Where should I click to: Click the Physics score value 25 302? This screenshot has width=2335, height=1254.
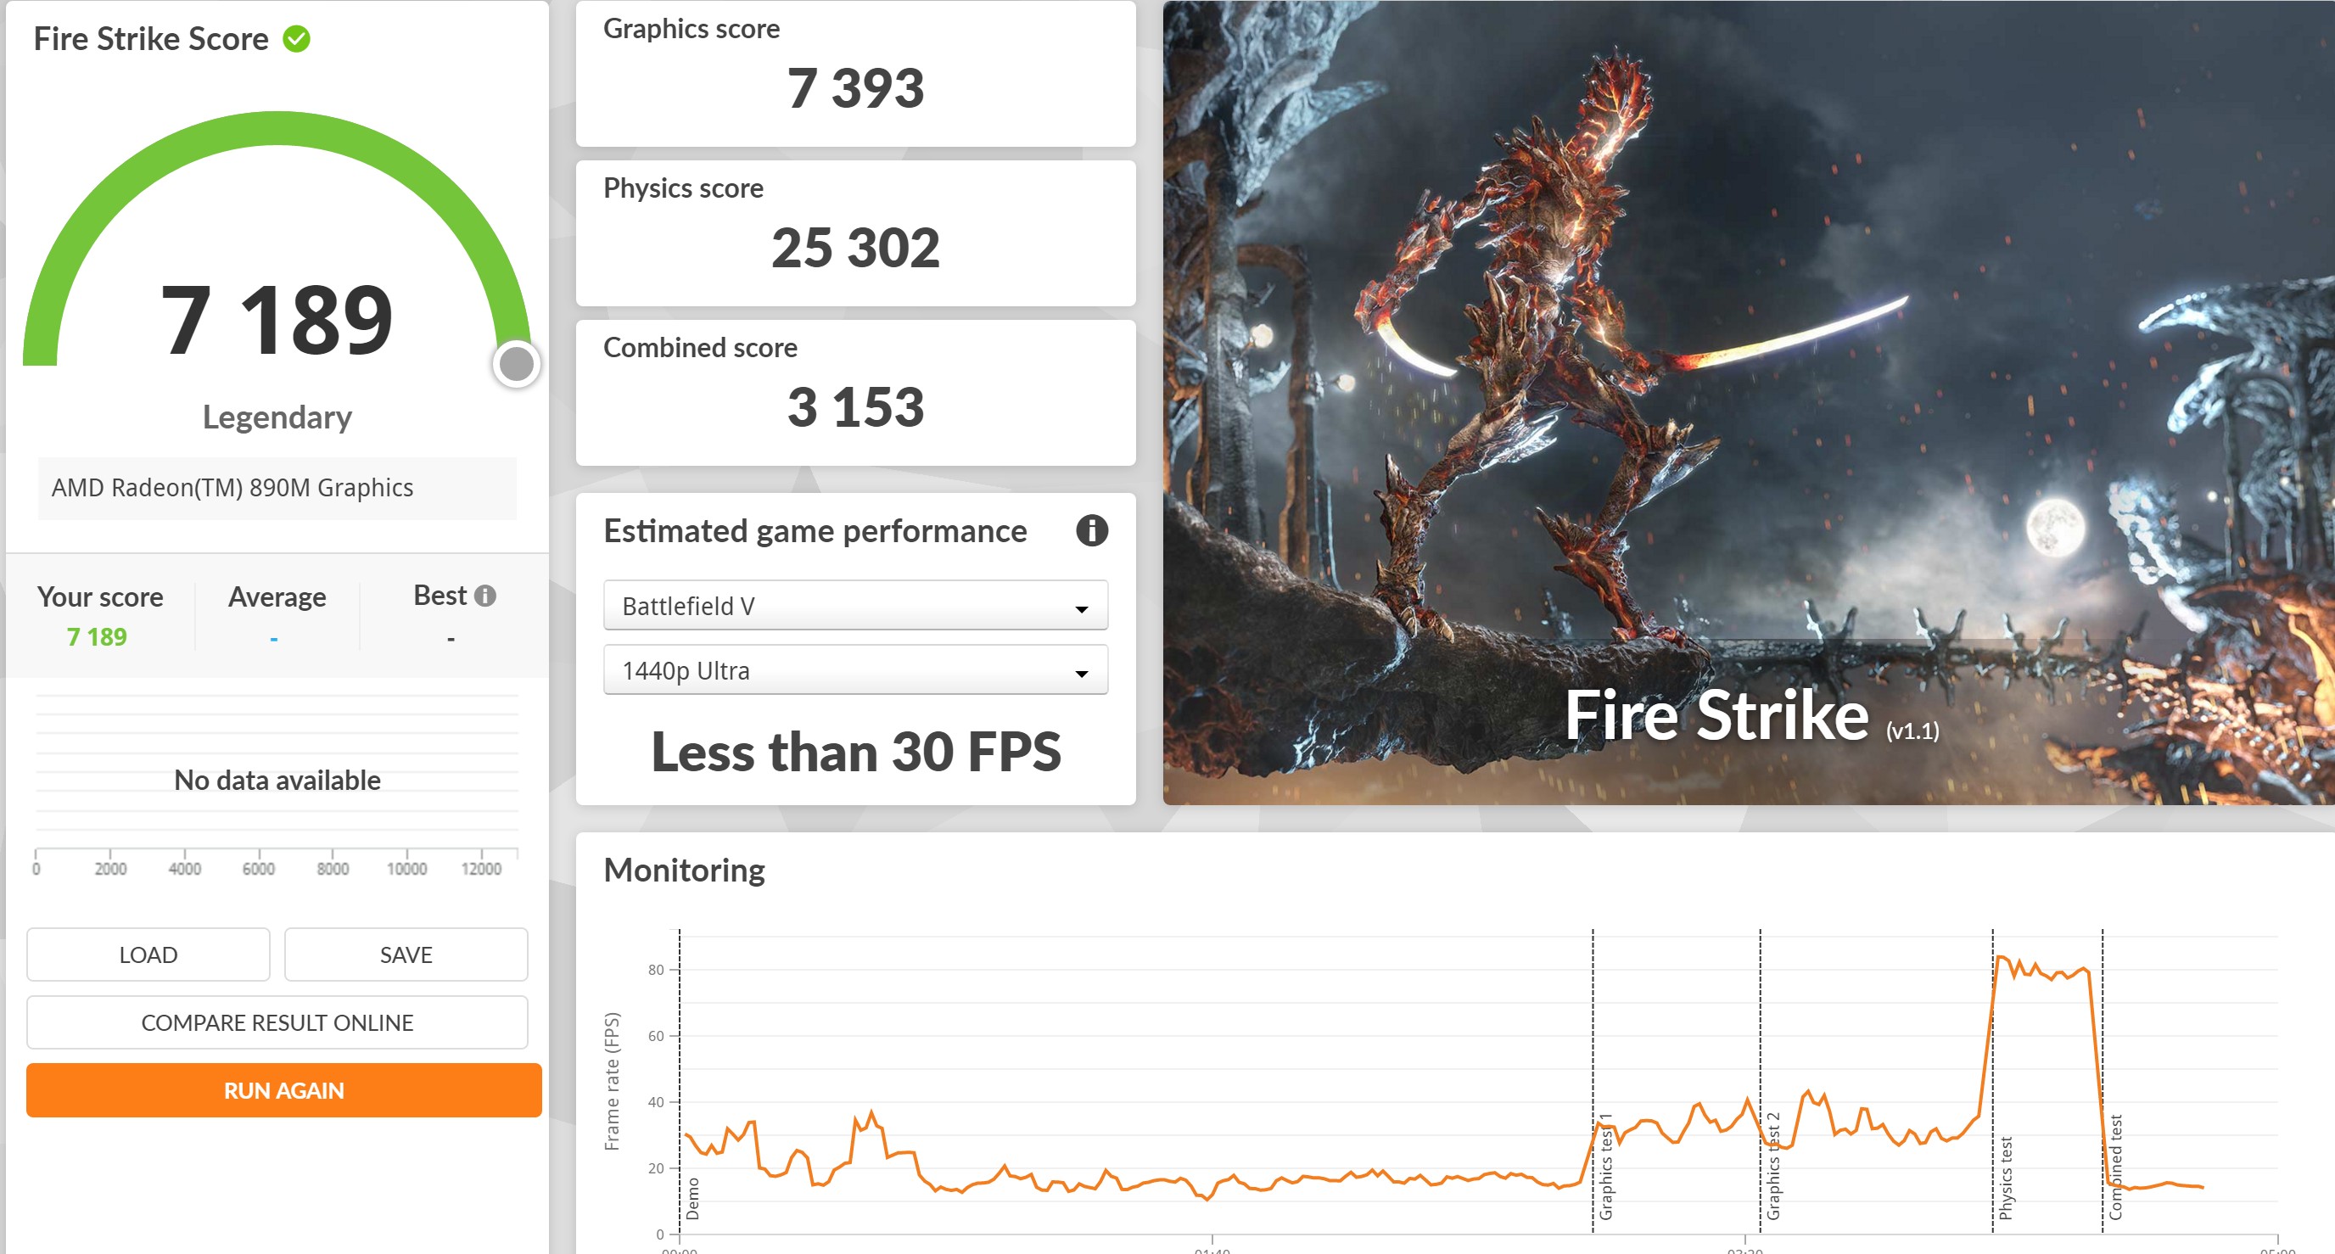click(854, 248)
